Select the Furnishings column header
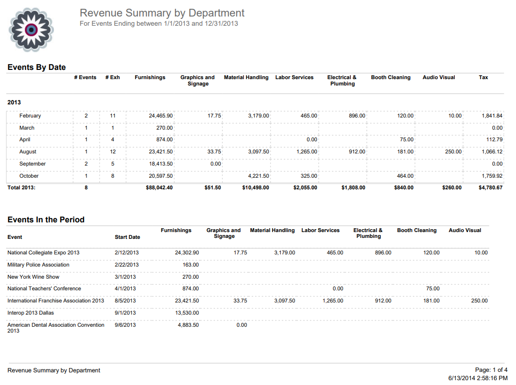 click(x=150, y=77)
